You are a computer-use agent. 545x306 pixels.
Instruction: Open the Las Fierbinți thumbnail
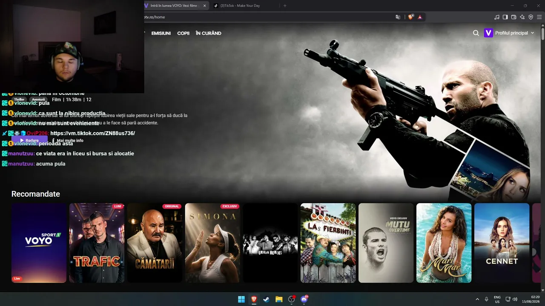coord(328,243)
